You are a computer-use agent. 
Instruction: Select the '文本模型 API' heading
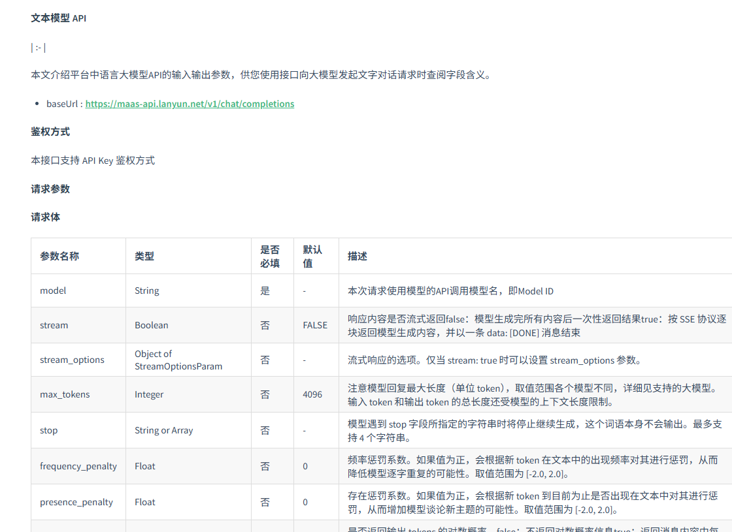pyautogui.click(x=59, y=18)
